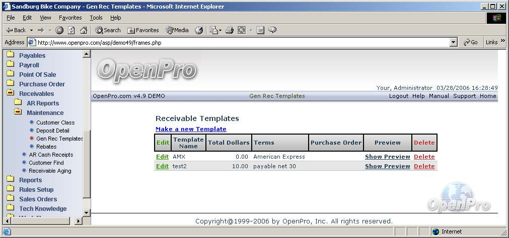The image size is (509, 238).
Task: Click the Payroll folder icon
Action: tap(10, 65)
